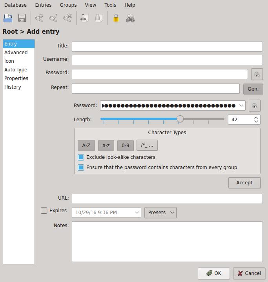Open the Presets dropdown
The width and height of the screenshot is (268, 282).
click(160, 213)
